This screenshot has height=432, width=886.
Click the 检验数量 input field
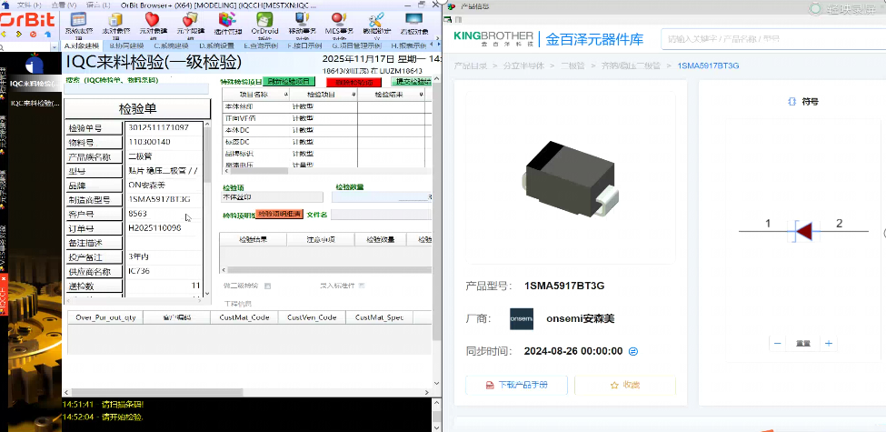pos(382,197)
